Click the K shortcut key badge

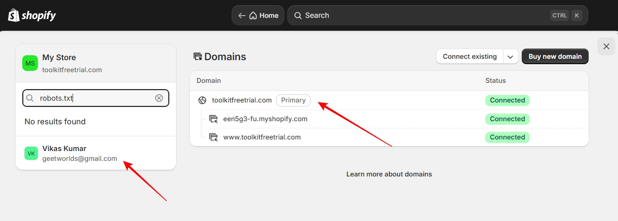pos(577,16)
